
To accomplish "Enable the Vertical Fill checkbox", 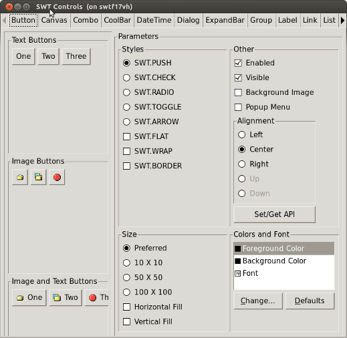I will 126,321.
